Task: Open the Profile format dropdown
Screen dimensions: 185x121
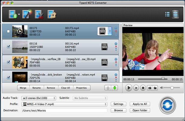Action: tap(64, 104)
